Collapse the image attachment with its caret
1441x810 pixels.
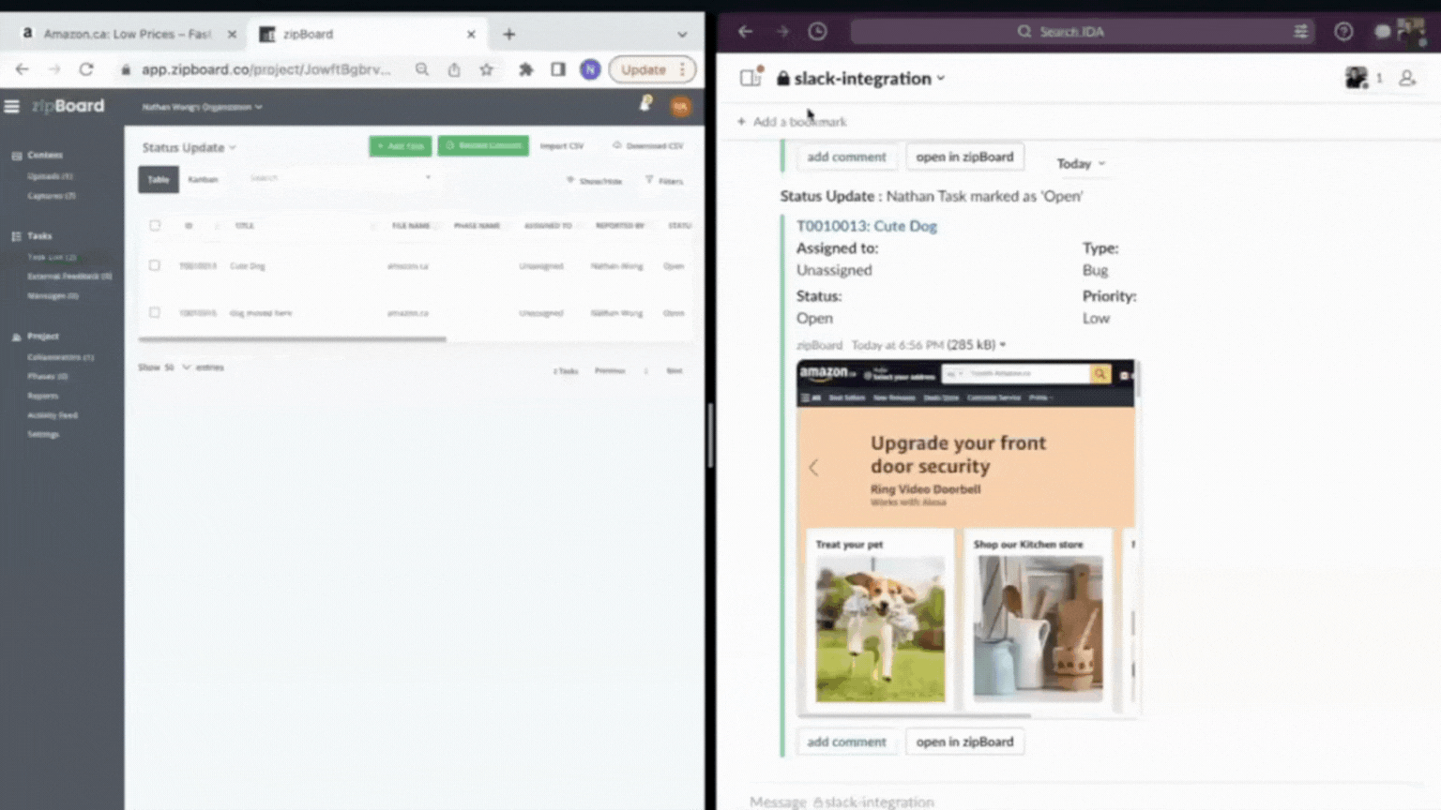coord(1003,345)
